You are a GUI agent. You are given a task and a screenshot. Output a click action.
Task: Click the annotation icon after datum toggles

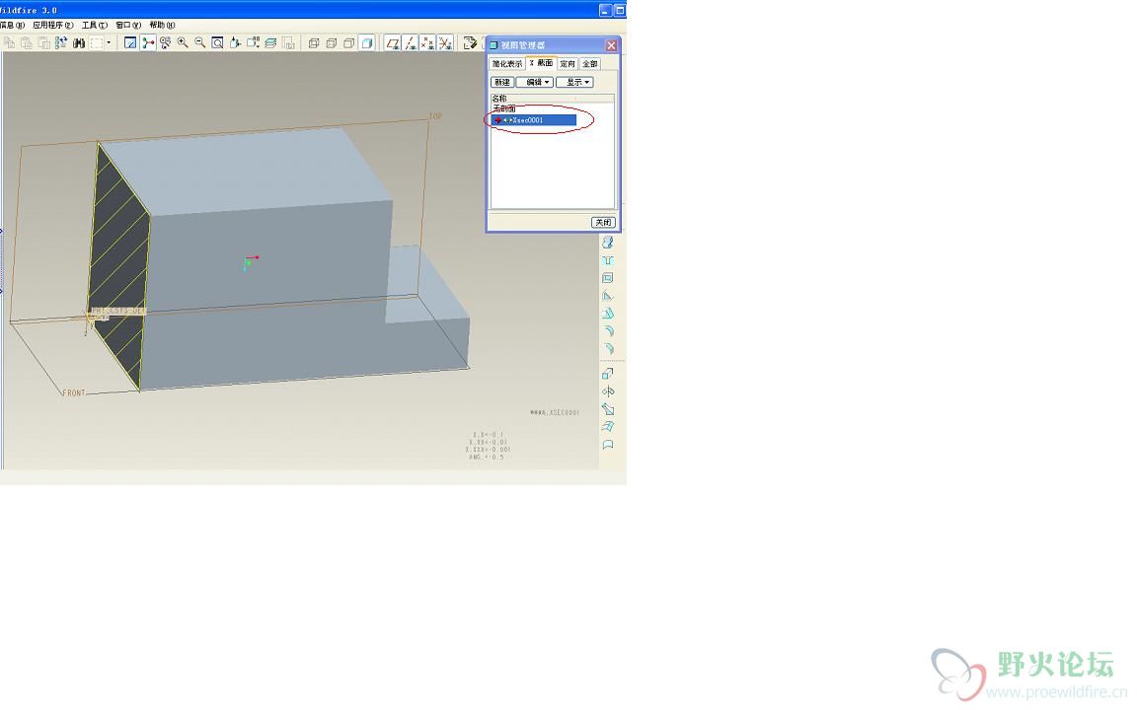tap(470, 43)
